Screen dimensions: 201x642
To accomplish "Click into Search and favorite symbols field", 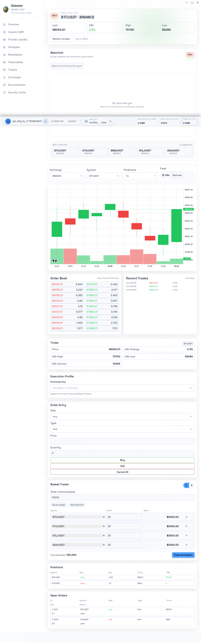I will pyautogui.click(x=67, y=66).
